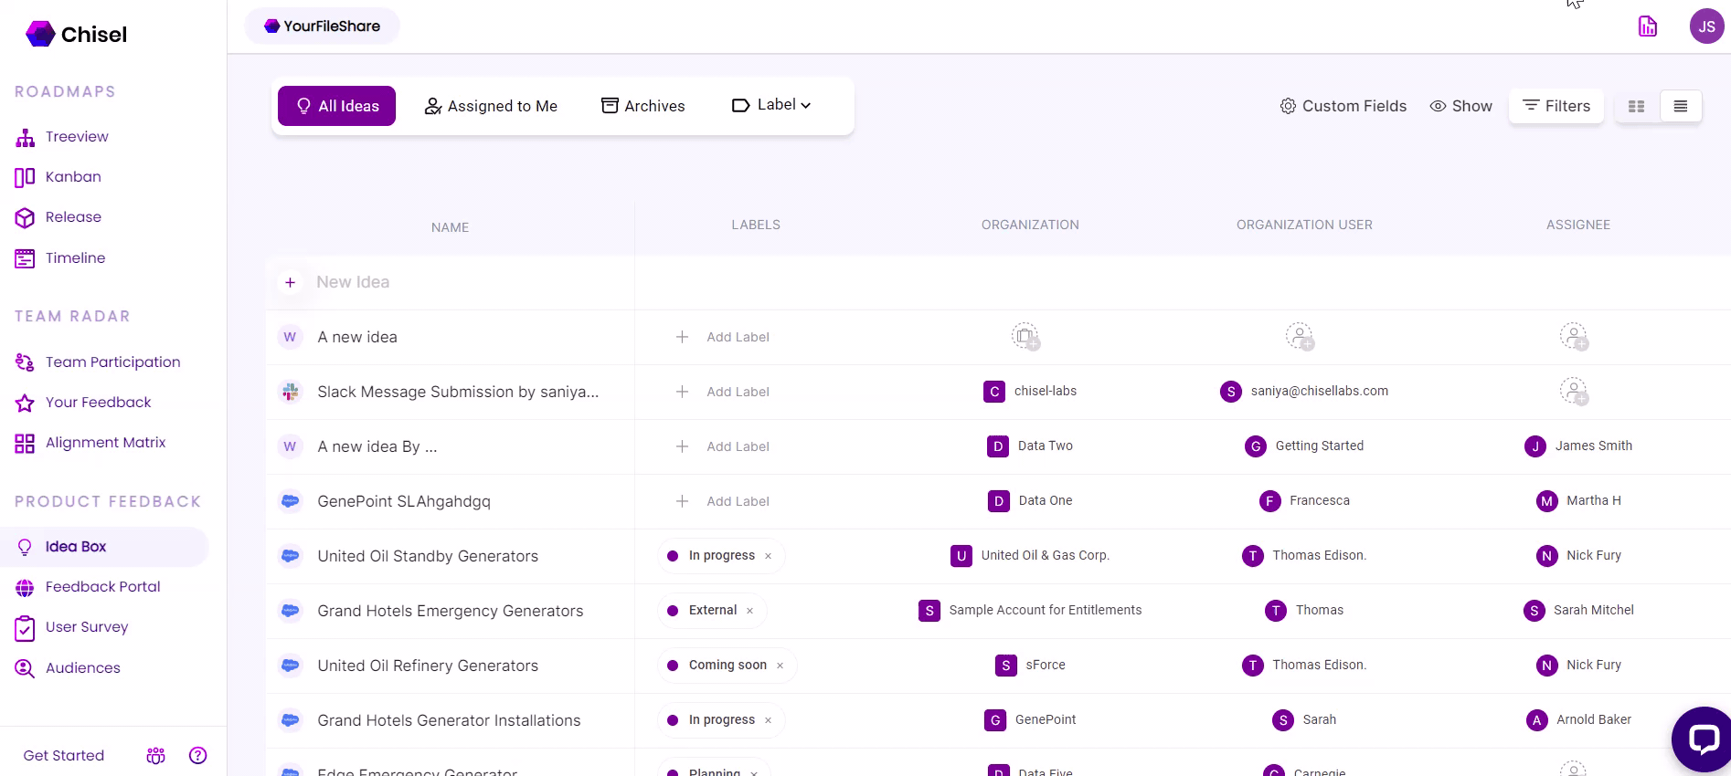This screenshot has width=1731, height=776.
Task: Open the Treeview roadmap
Action: click(62, 137)
